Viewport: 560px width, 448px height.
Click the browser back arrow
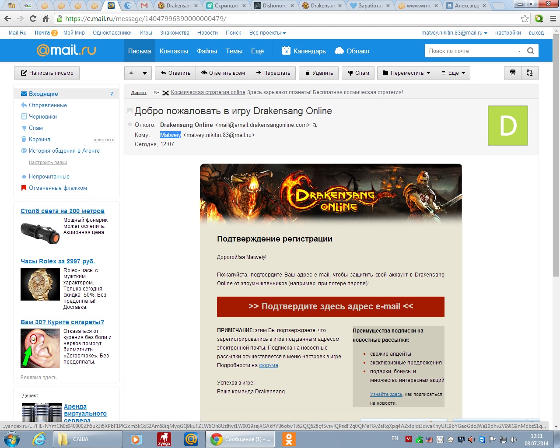[x=7, y=19]
